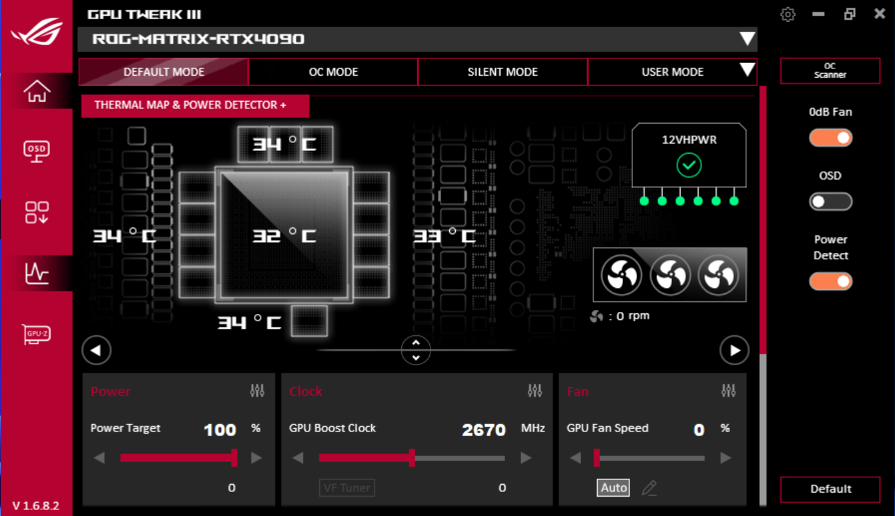Open settings gear icon
This screenshot has height=516, width=895.
788,14
